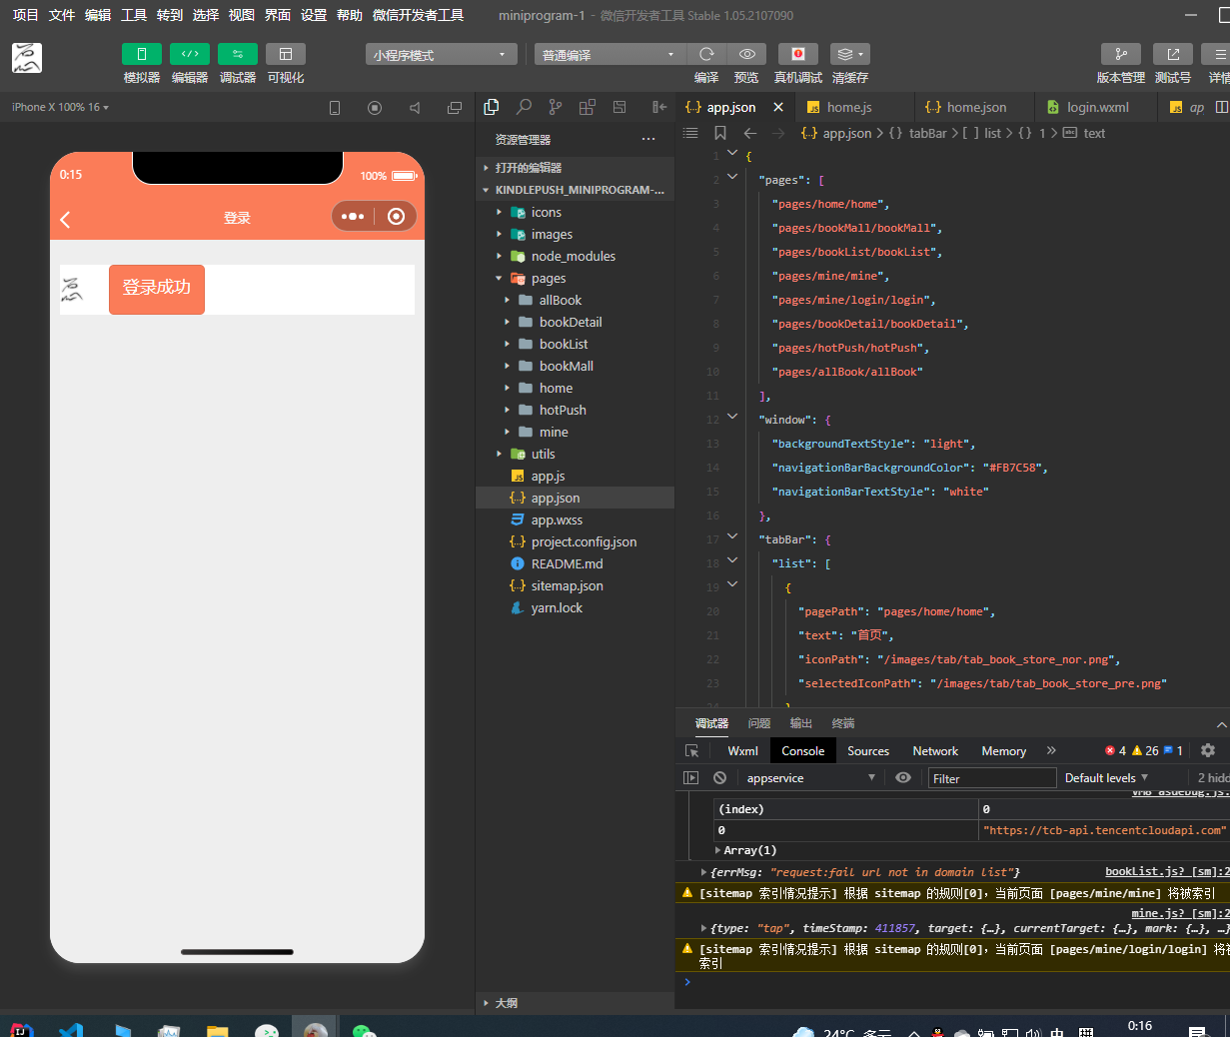Switch to the home.js tab
Image resolution: width=1230 pixels, height=1037 pixels.
tap(854, 107)
